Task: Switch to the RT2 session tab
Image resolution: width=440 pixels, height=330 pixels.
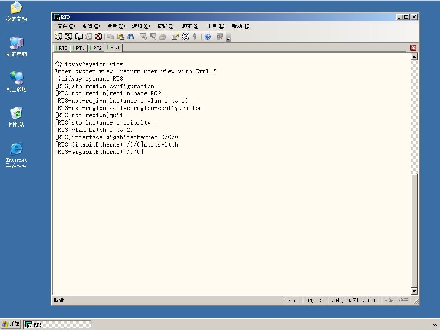Action: pyautogui.click(x=96, y=48)
